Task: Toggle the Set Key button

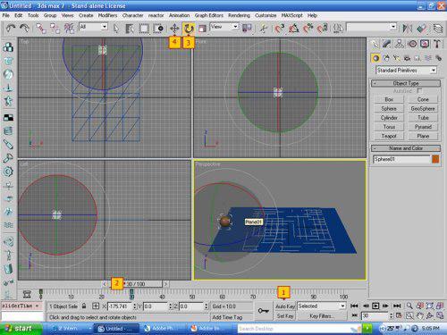Action: pos(285,316)
